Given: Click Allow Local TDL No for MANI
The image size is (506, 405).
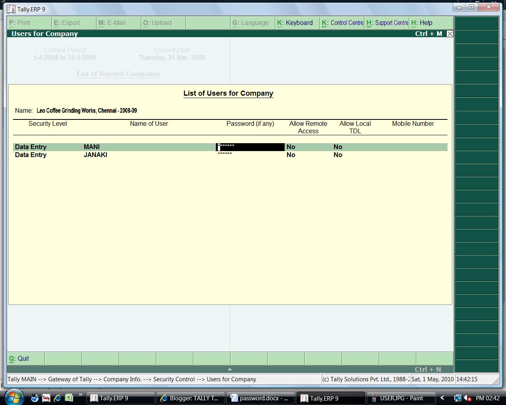Looking at the screenshot, I should [338, 147].
